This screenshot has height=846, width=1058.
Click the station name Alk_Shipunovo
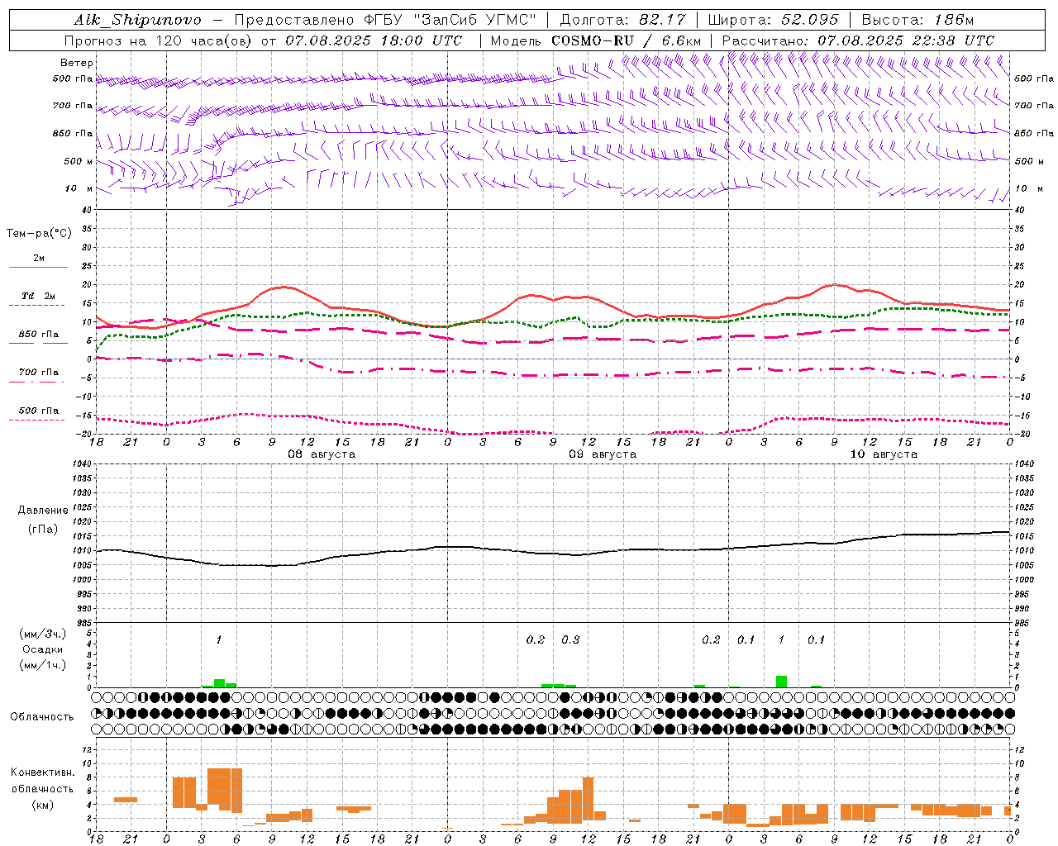click(x=137, y=20)
